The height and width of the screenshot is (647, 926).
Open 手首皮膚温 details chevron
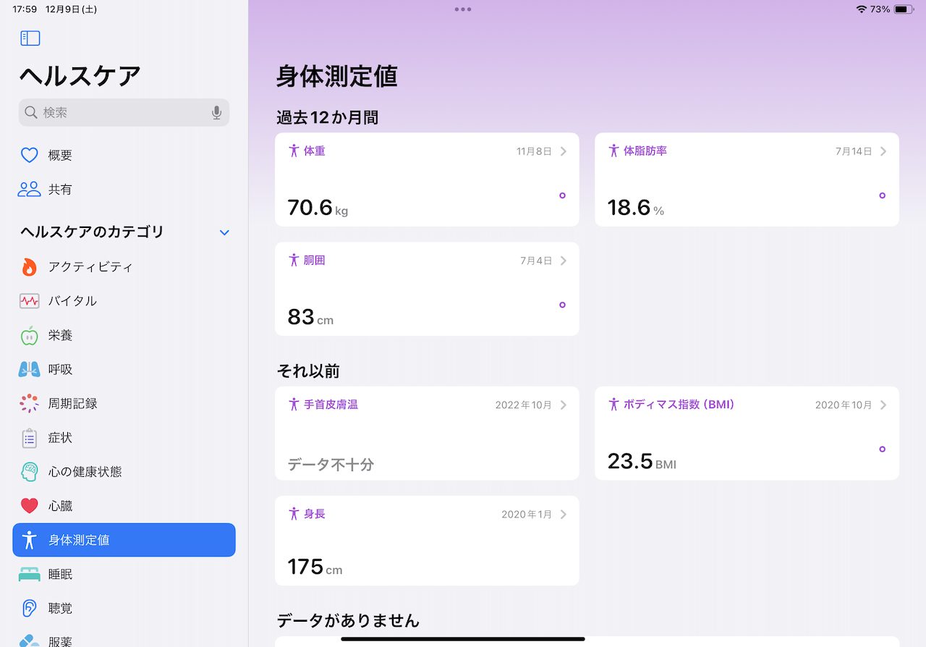pos(564,405)
